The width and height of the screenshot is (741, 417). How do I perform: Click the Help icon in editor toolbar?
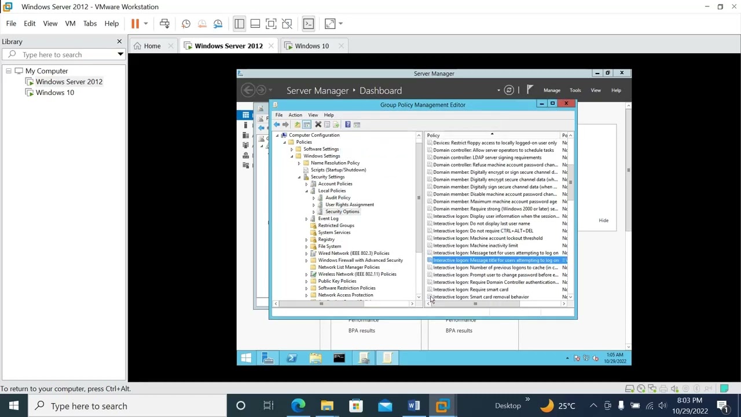point(348,125)
